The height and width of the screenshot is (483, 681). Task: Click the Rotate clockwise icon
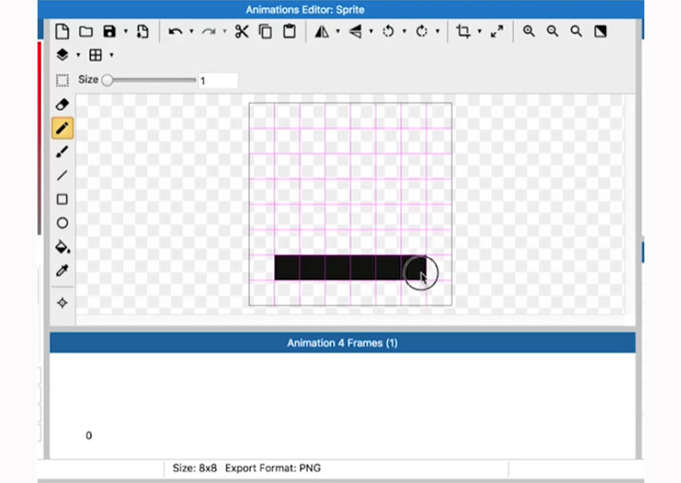(421, 31)
